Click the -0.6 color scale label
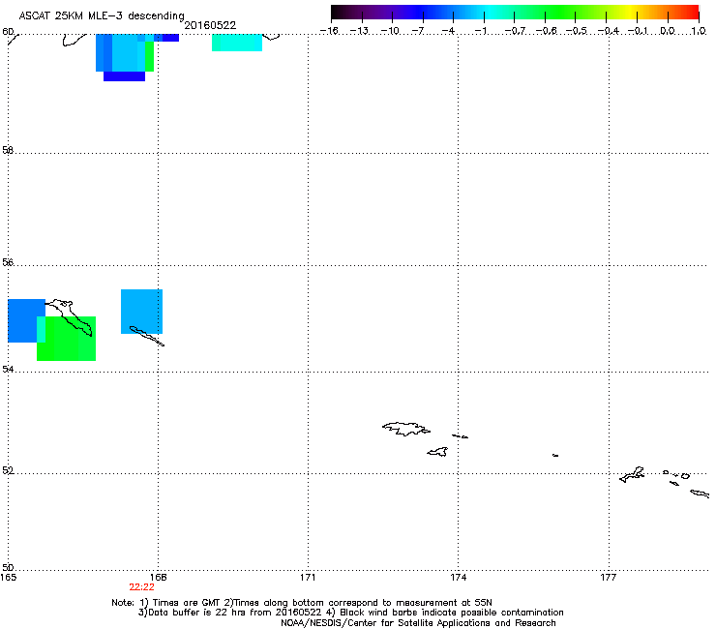716x629 pixels. tap(546, 31)
